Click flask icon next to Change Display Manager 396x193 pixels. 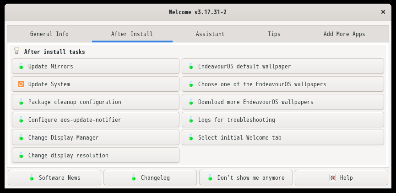coord(21,138)
